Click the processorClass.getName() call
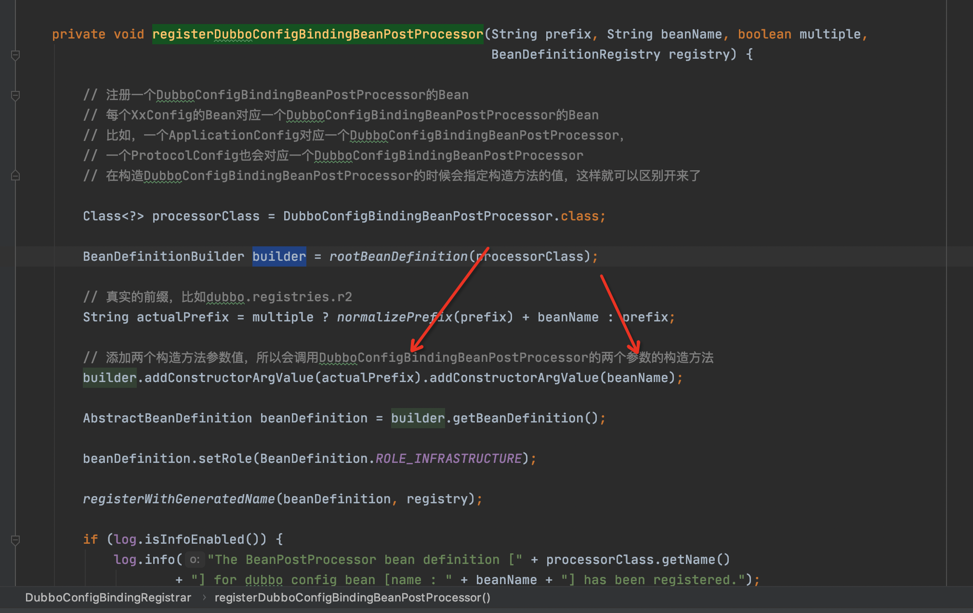The image size is (973, 613). pos(638,560)
